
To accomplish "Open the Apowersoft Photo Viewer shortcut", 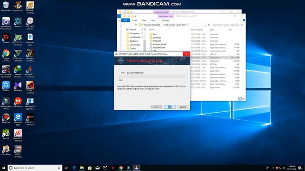I will click(6, 23).
